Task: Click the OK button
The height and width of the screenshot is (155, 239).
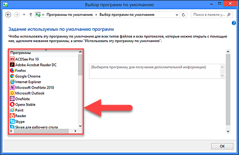Action: (x=222, y=146)
